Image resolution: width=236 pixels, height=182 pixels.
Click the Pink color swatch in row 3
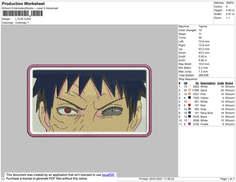click(x=190, y=94)
